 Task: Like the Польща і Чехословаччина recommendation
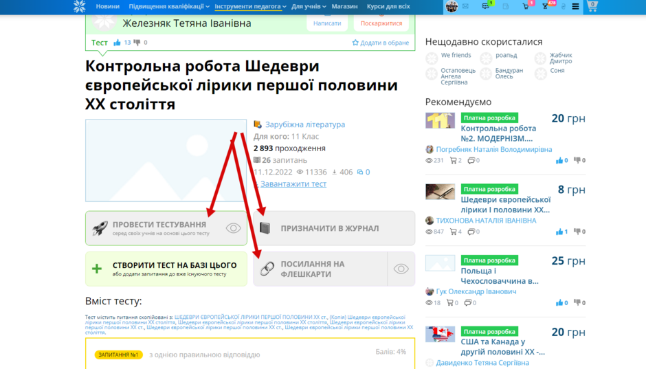[x=559, y=303]
